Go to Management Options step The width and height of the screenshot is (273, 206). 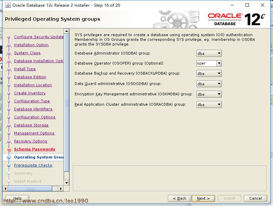34,133
